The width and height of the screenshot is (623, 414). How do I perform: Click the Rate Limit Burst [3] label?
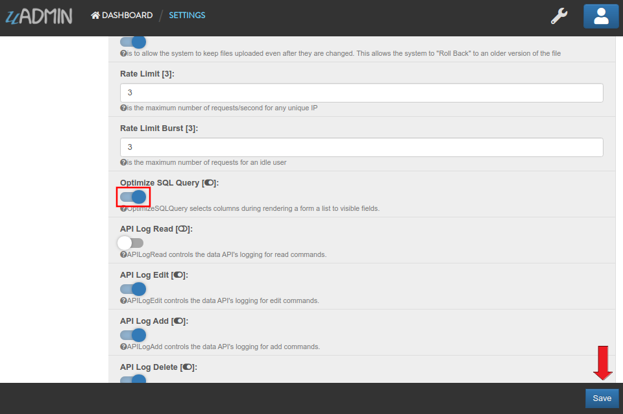pyautogui.click(x=159, y=128)
